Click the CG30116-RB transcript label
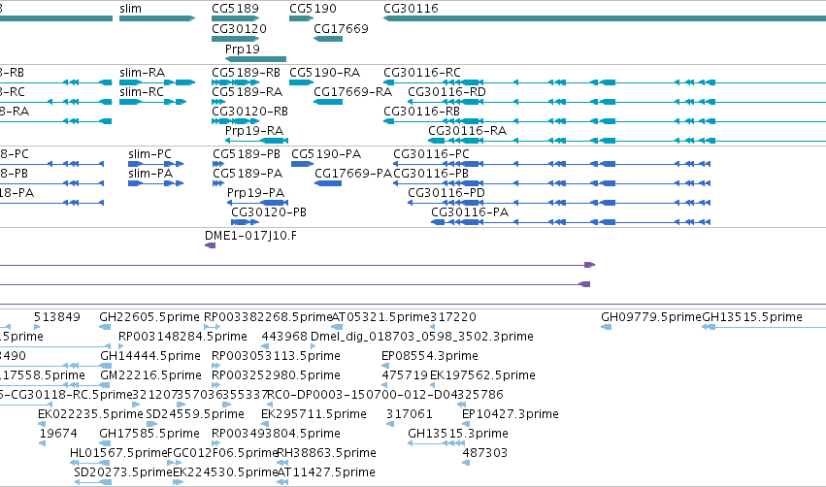 click(x=421, y=112)
